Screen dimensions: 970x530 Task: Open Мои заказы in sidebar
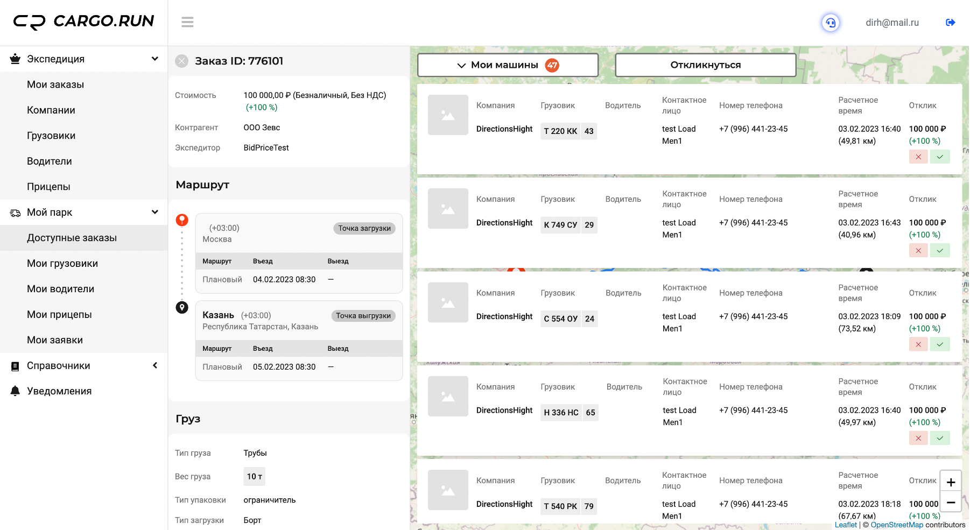click(x=55, y=84)
